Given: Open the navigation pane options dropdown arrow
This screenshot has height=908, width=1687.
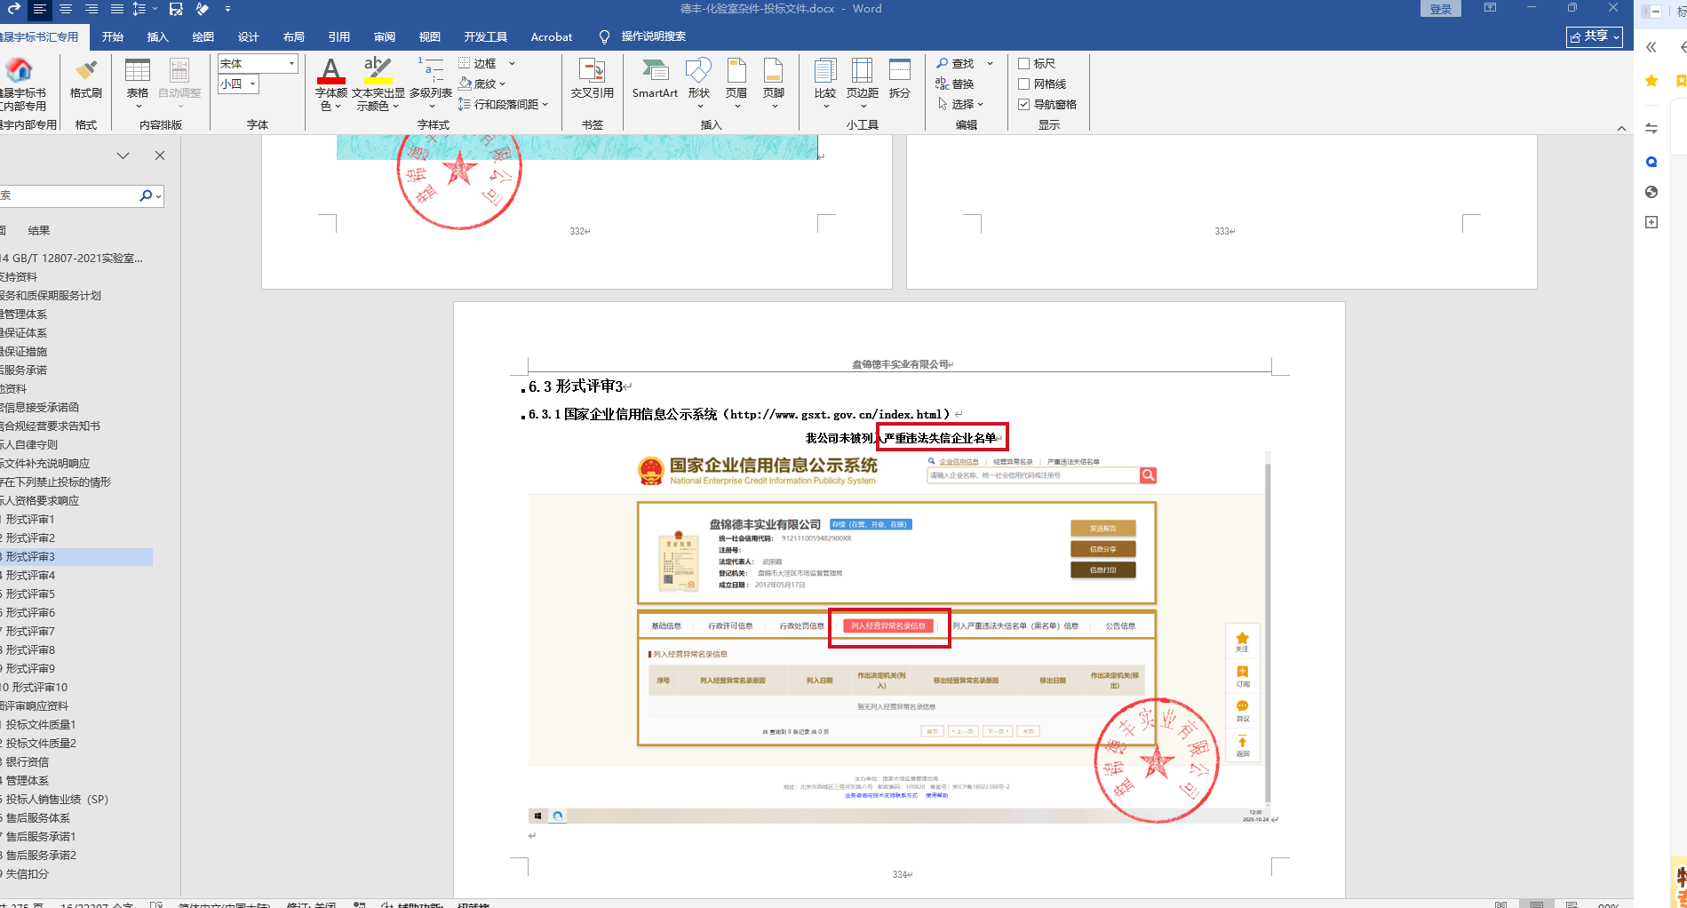Looking at the screenshot, I should coord(123,155).
